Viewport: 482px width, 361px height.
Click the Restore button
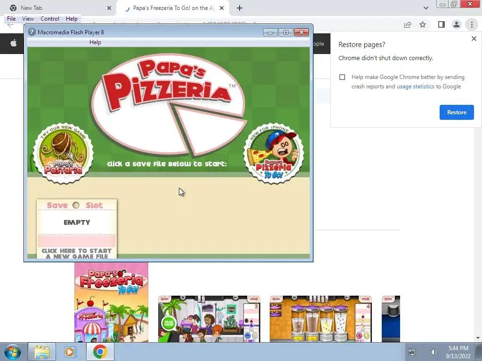pyautogui.click(x=457, y=112)
